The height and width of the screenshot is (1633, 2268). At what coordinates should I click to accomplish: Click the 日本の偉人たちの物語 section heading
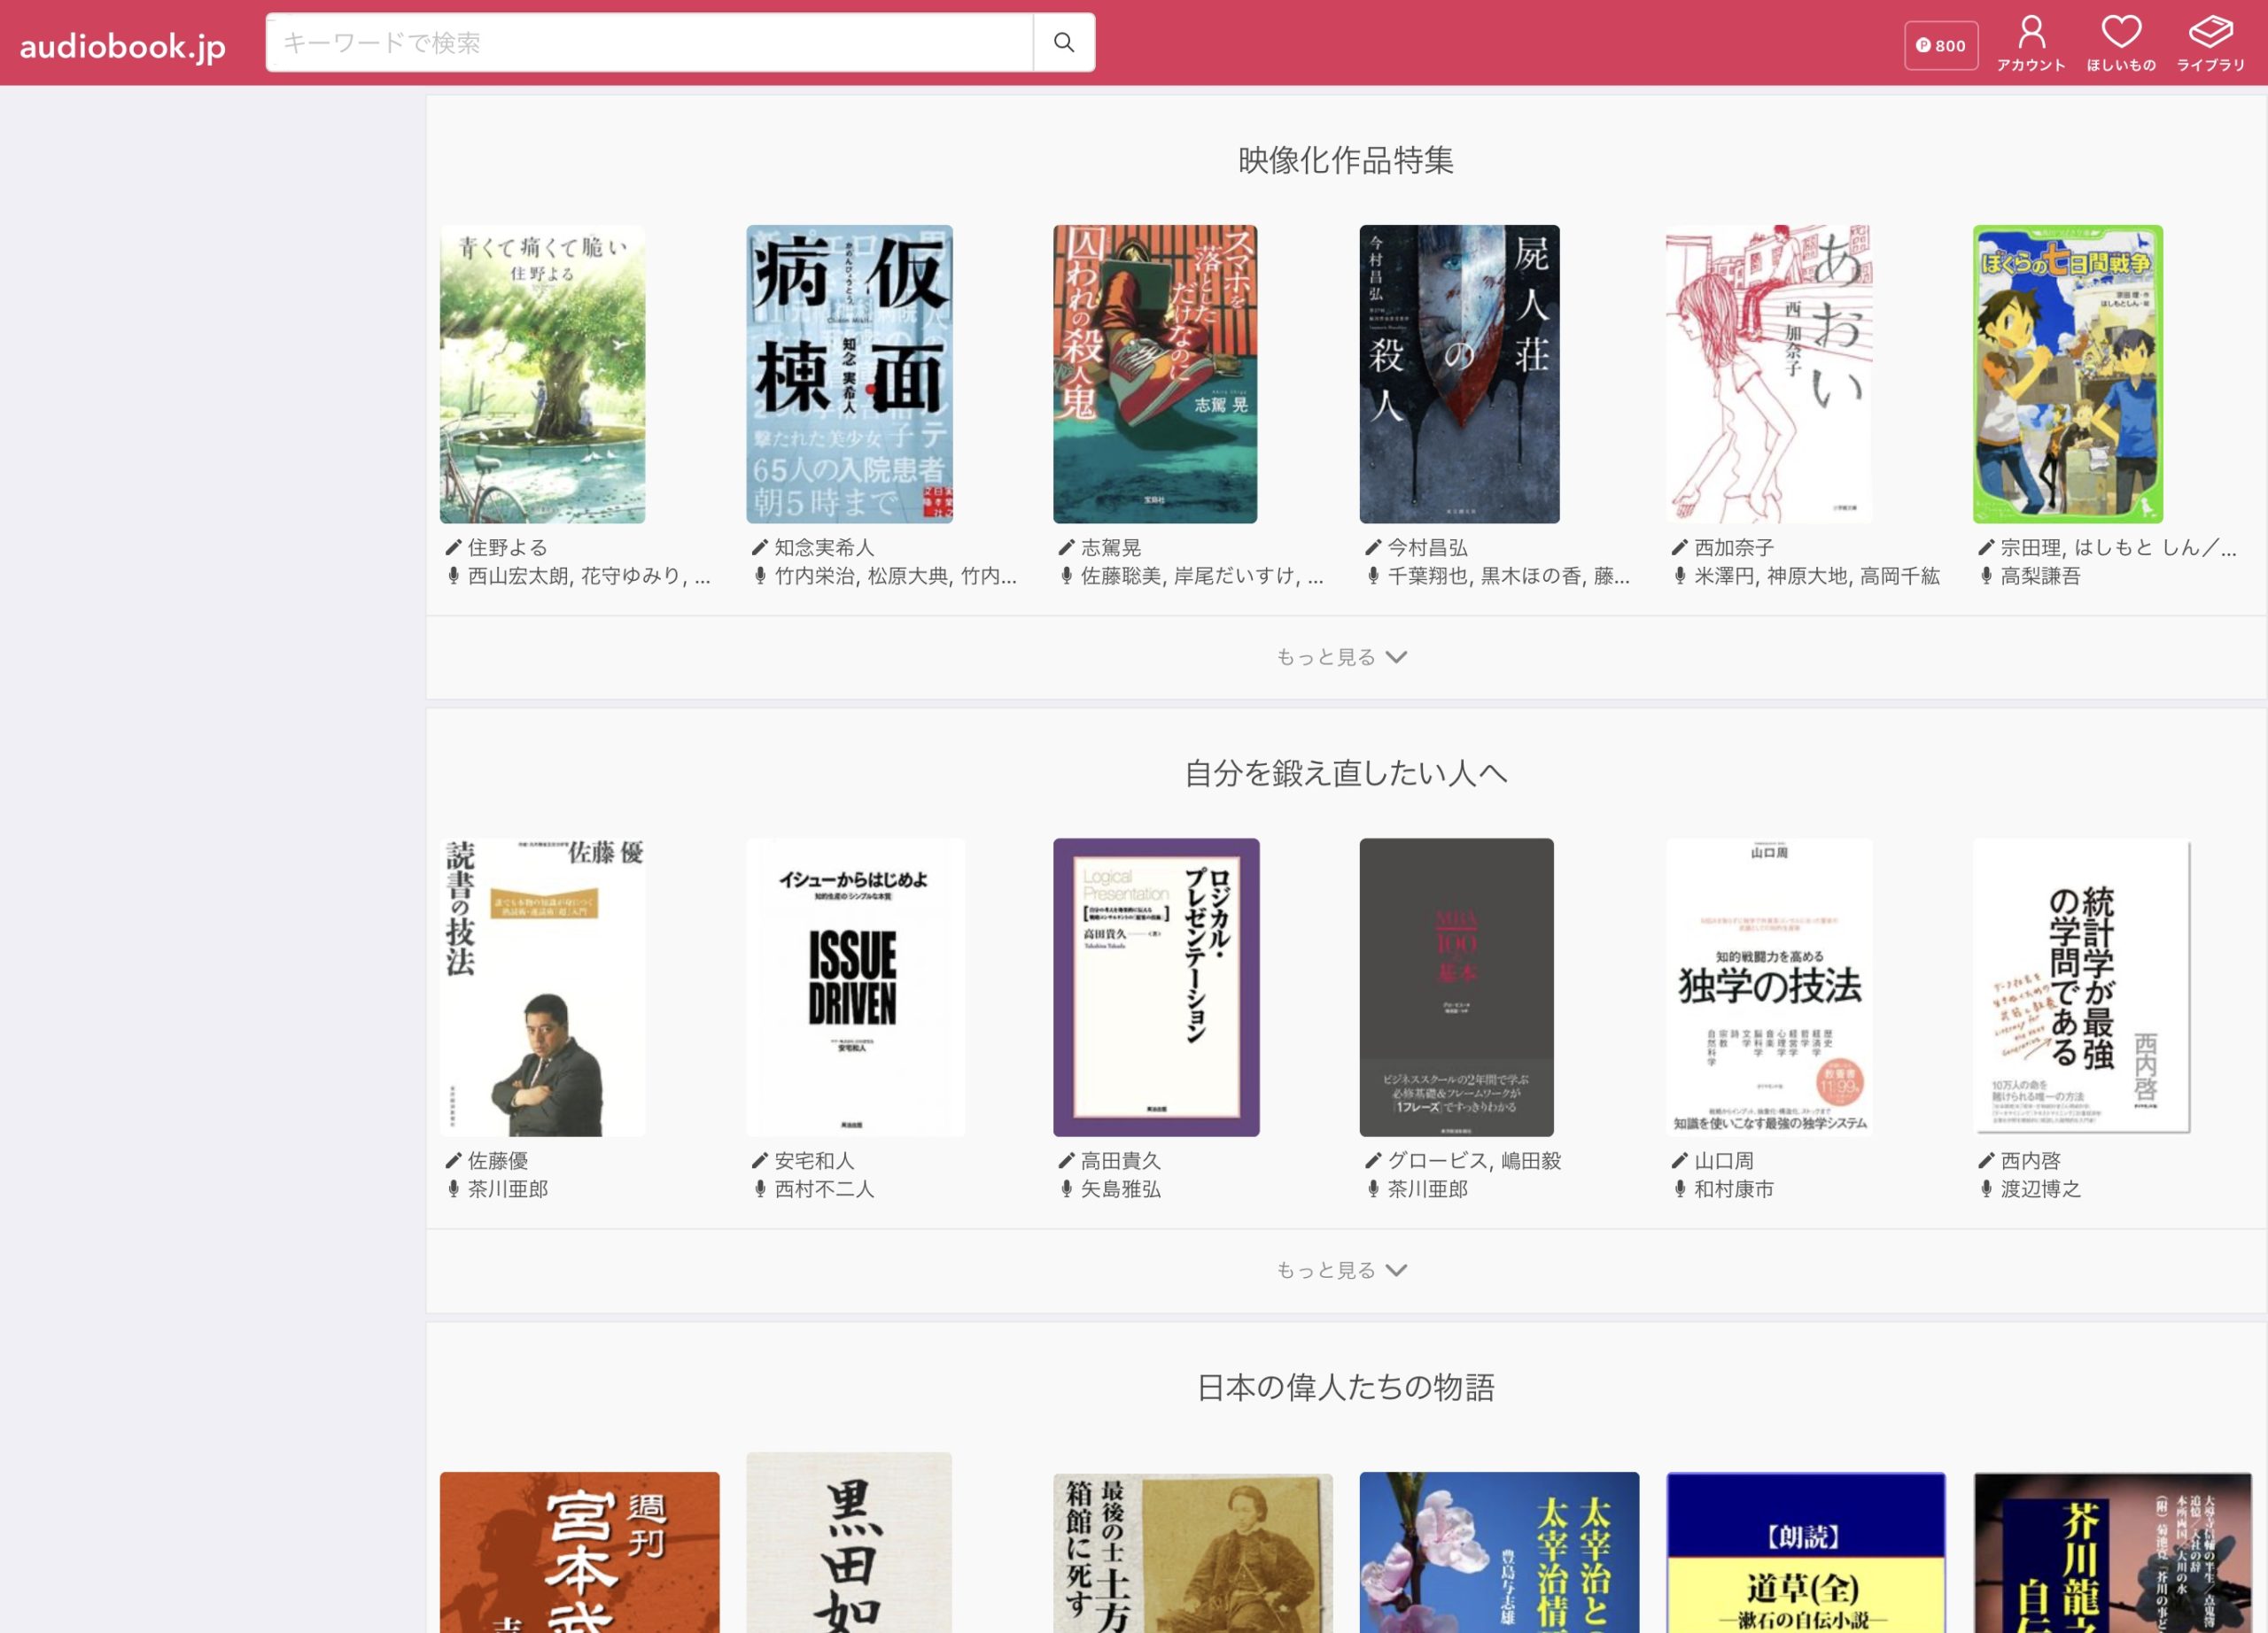(1346, 1386)
